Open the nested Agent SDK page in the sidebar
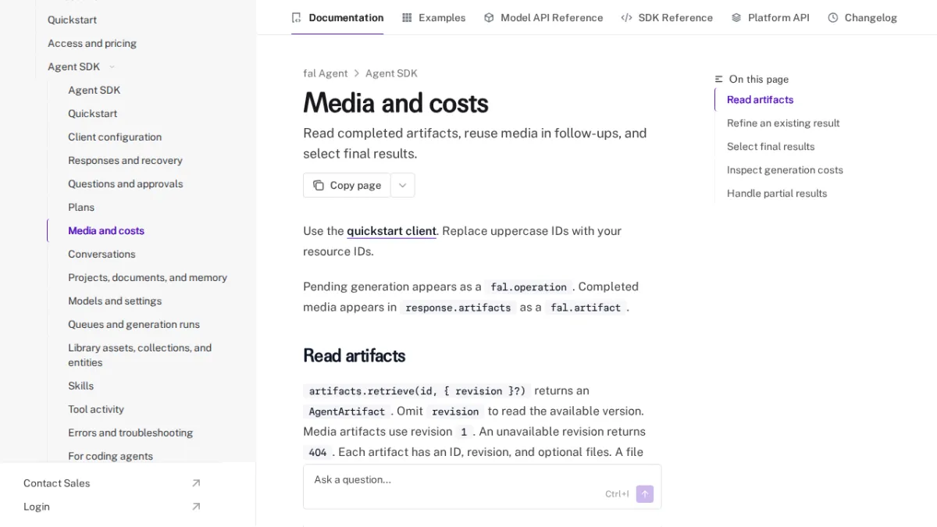This screenshot has height=527, width=937. [x=94, y=91]
